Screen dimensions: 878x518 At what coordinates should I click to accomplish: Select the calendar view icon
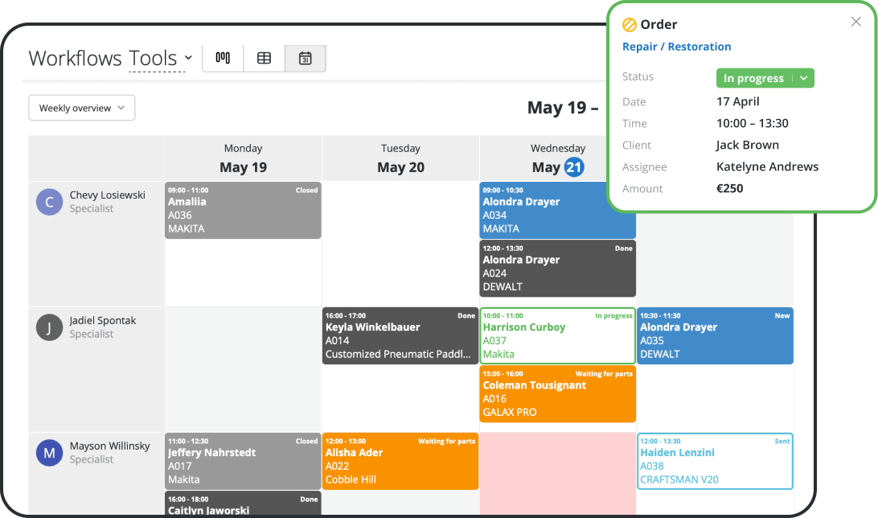click(306, 58)
